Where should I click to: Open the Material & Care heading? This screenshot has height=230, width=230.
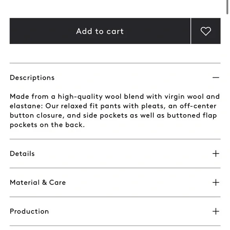pos(38,182)
